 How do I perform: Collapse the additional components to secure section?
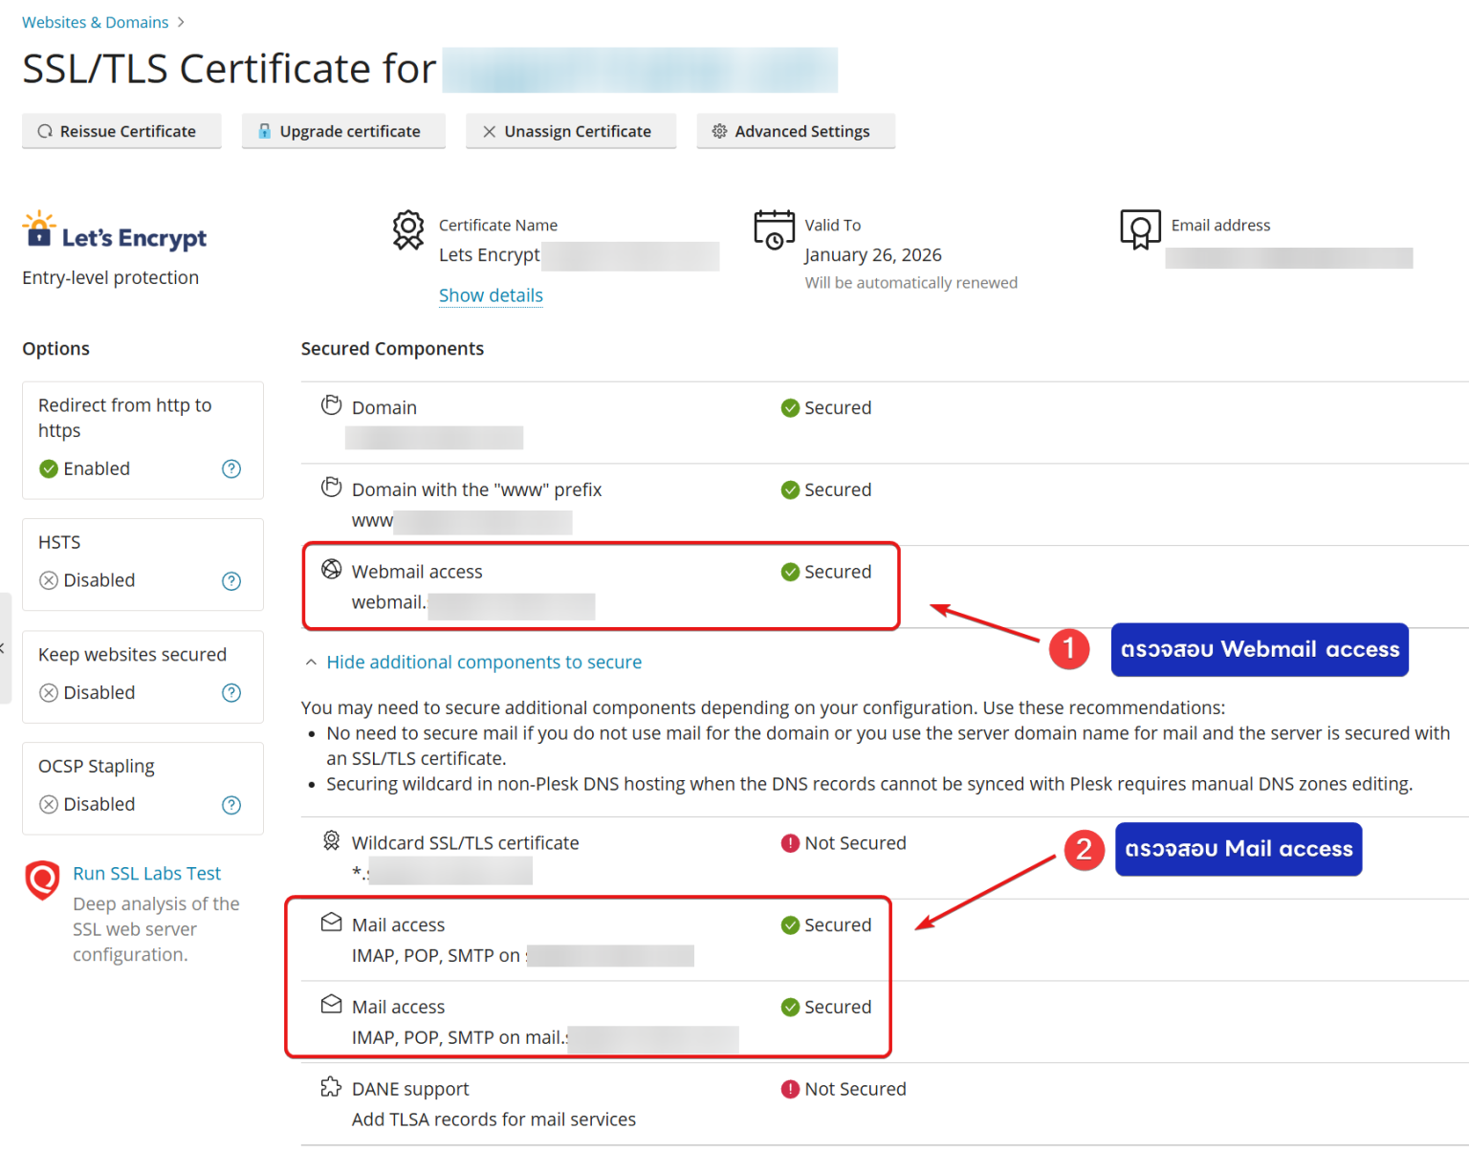point(484,662)
